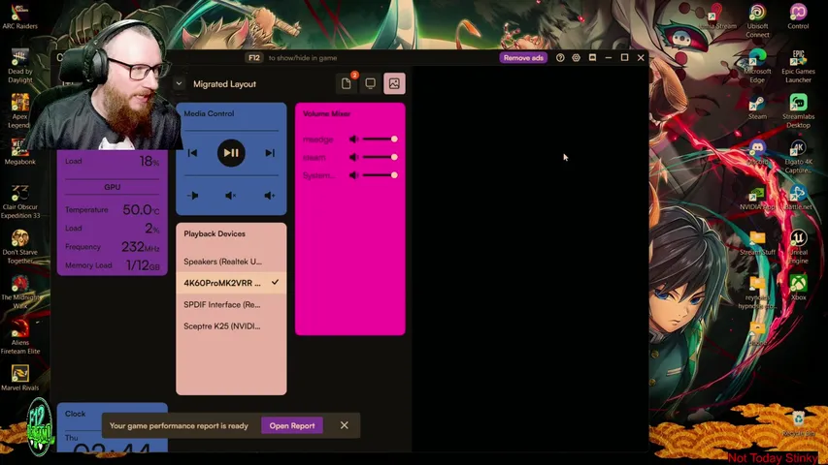Open Megabonk desktop shortcut
Image resolution: width=828 pixels, height=465 pixels.
(x=20, y=152)
